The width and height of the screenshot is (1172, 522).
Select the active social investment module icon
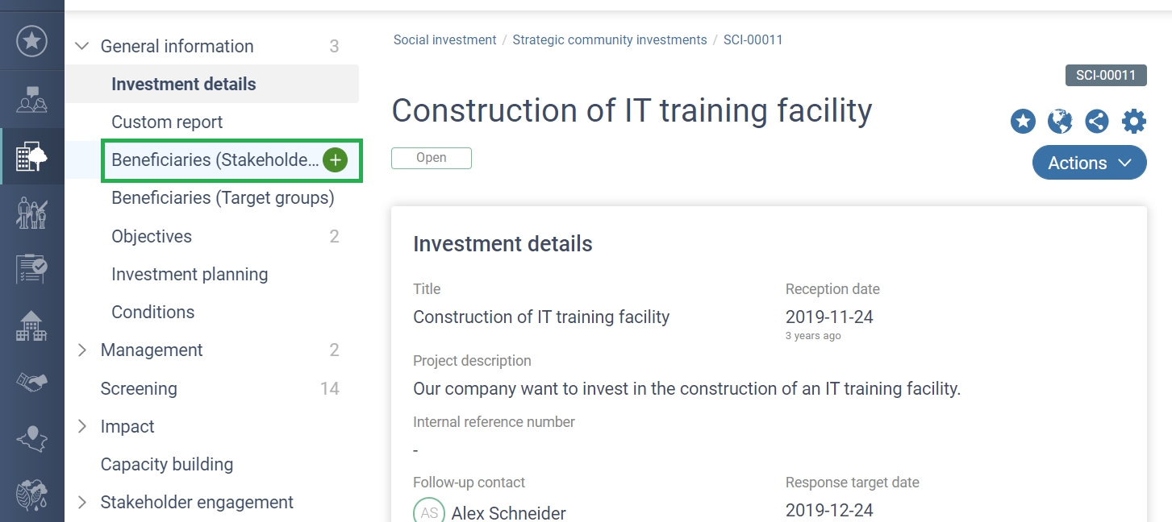(32, 155)
